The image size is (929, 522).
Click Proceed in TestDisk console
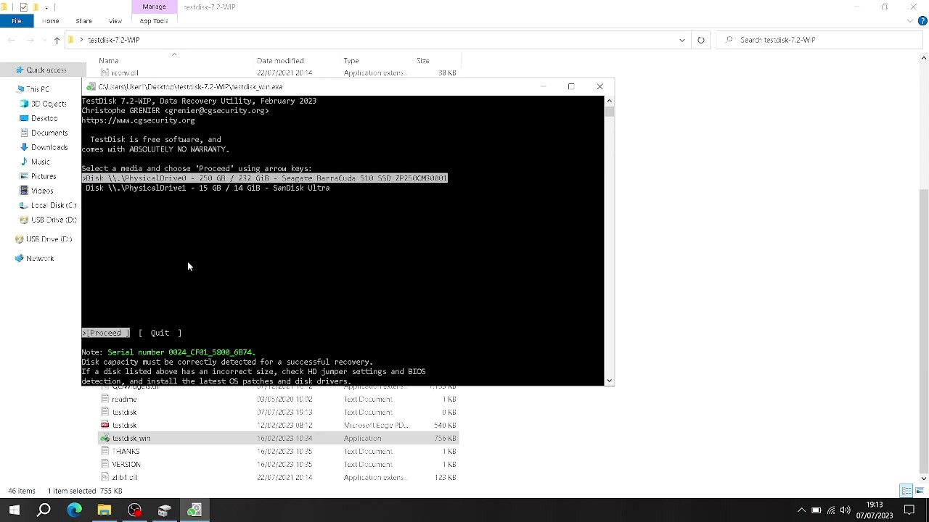(105, 333)
